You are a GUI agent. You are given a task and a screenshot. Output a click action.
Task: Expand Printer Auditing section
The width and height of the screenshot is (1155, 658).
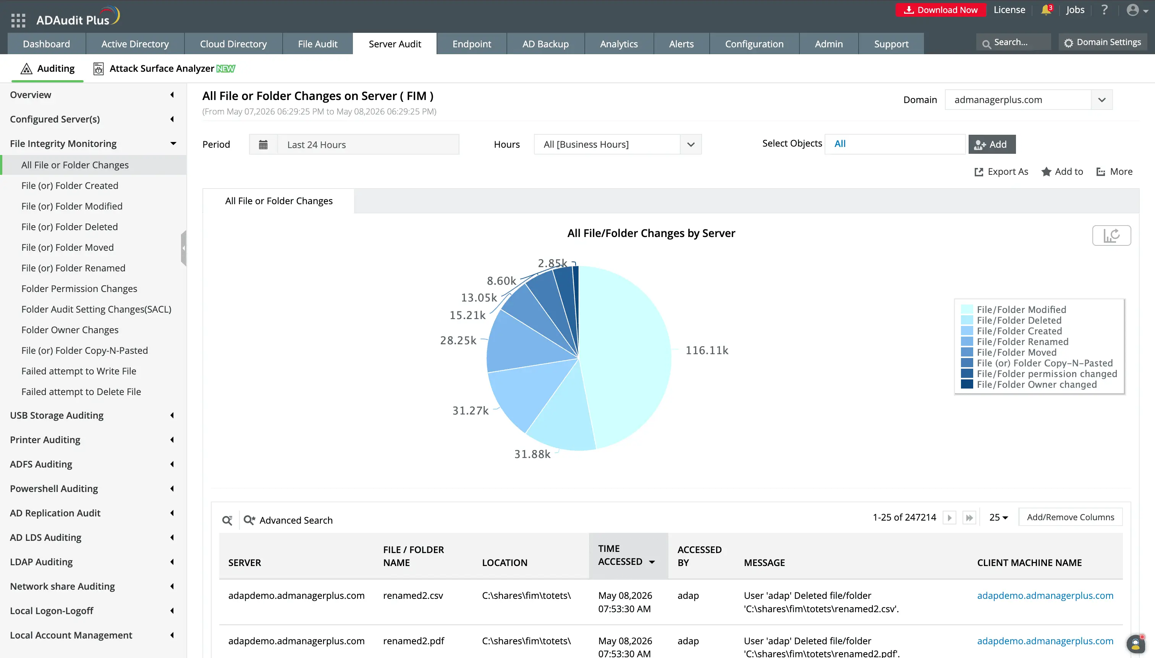pos(93,440)
